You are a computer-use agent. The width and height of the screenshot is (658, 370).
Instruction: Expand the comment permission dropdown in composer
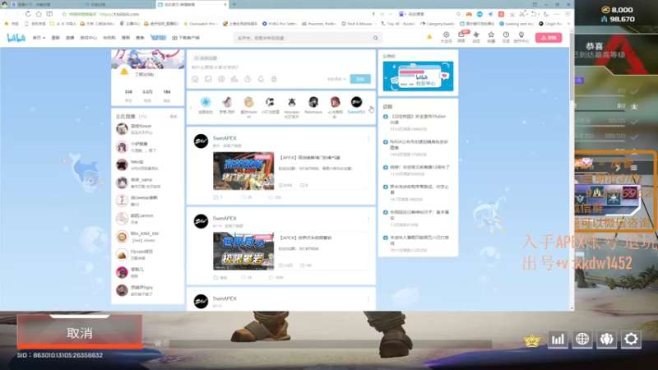[x=336, y=79]
